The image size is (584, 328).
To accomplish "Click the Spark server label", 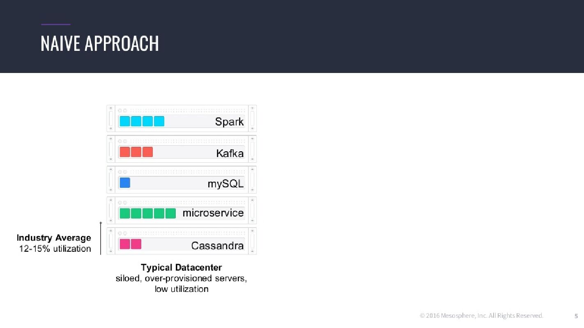I will [229, 122].
